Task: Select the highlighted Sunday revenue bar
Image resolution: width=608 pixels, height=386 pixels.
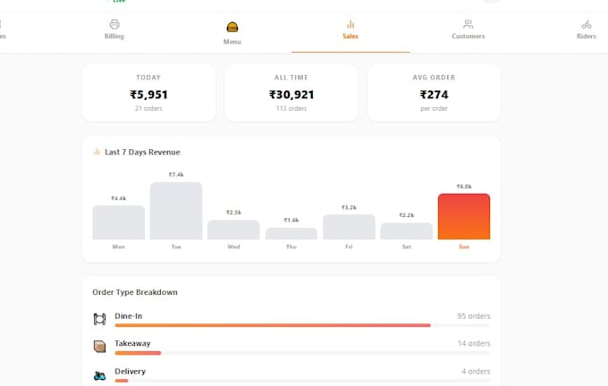Action: 464,216
